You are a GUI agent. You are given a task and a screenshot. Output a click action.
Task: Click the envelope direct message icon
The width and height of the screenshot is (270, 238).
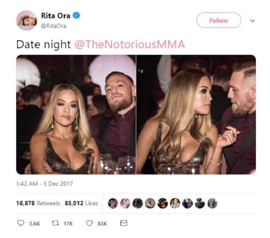point(124,223)
